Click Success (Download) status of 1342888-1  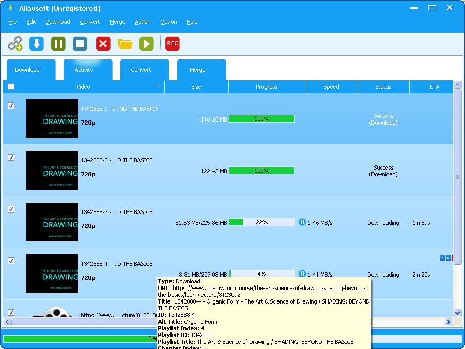point(383,119)
